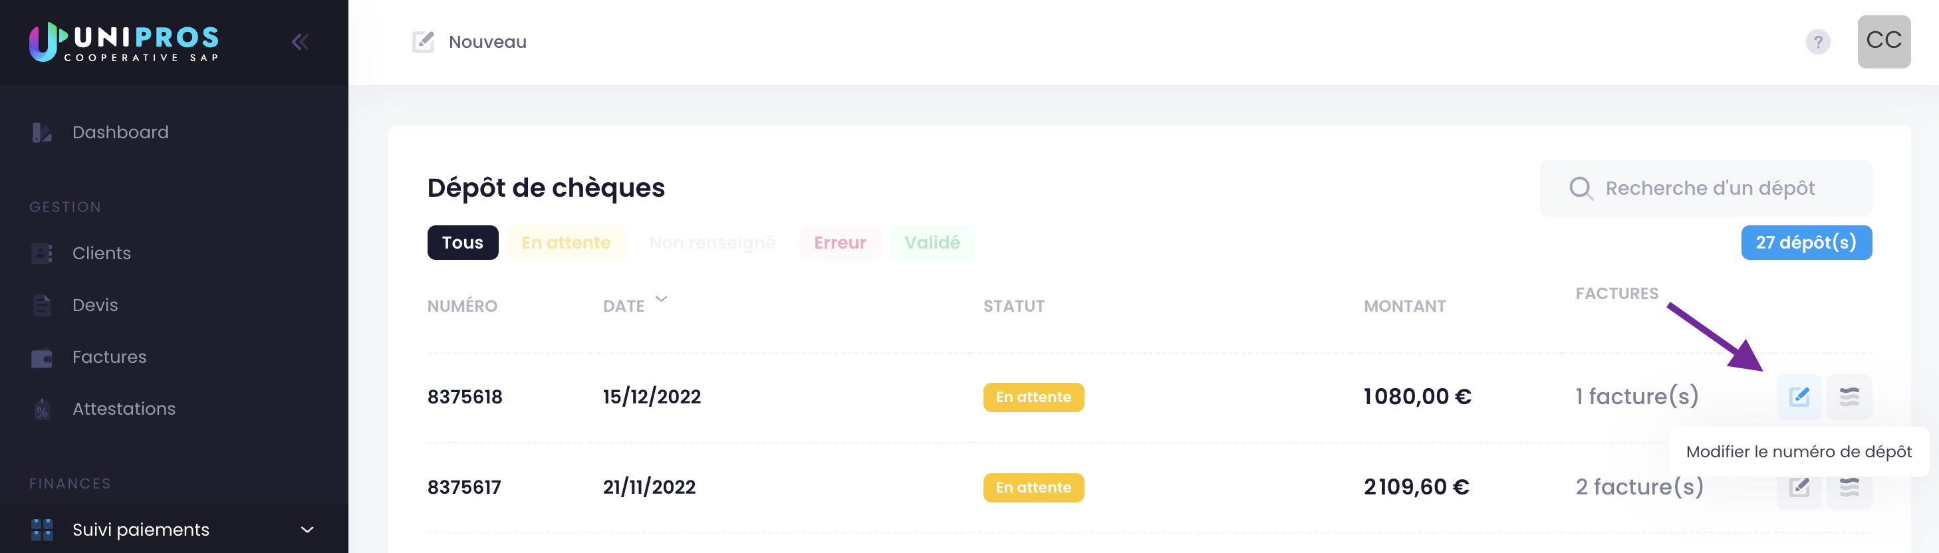Sort by DATE column arrow

[661, 300]
